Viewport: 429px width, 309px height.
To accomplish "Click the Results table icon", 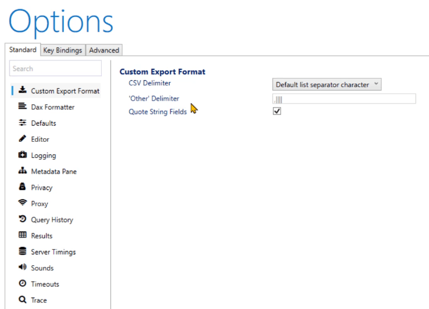I will click(x=22, y=235).
